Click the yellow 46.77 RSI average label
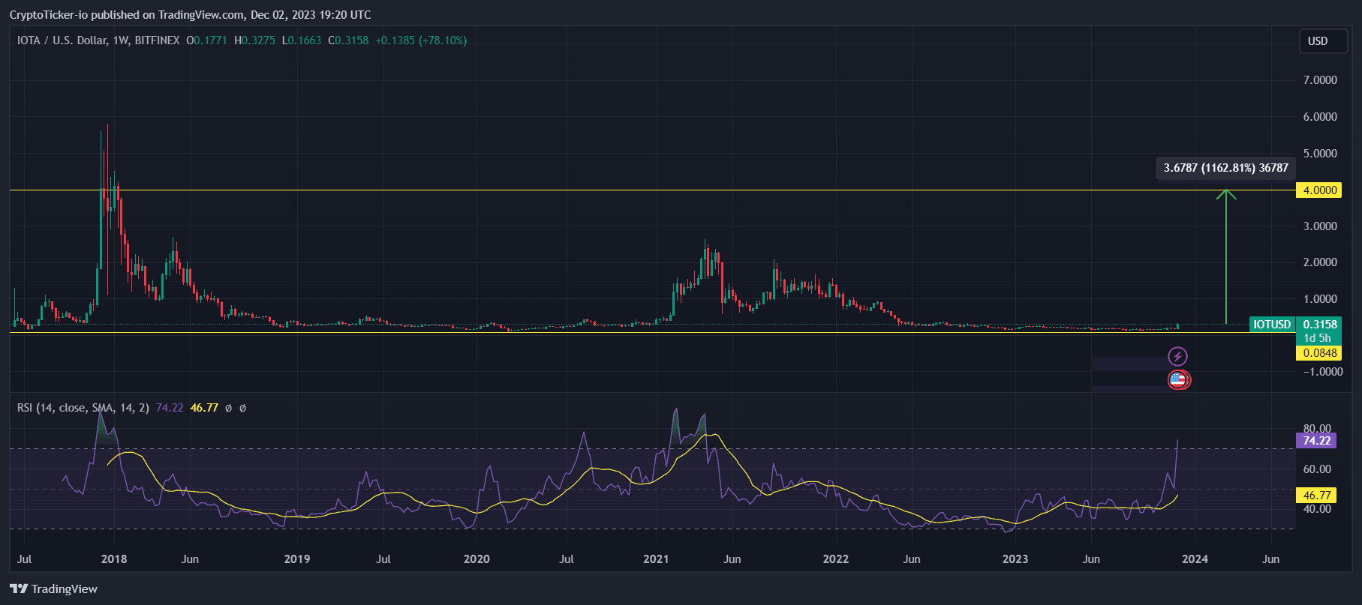This screenshot has height=605, width=1362. [1316, 496]
